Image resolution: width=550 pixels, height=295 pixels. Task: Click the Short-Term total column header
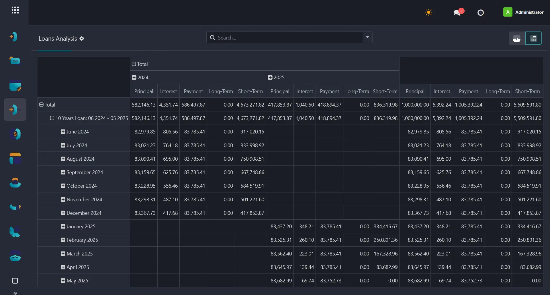pos(527,91)
